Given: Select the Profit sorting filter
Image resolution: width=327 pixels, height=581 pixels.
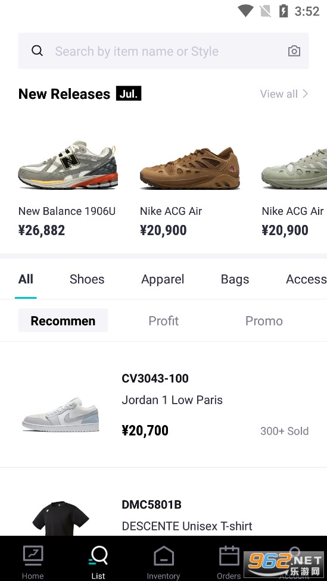Looking at the screenshot, I should click(x=163, y=320).
